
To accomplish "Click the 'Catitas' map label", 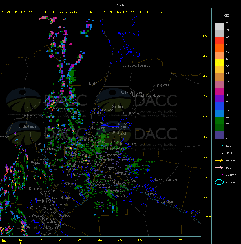I will [x=150, y=194].
